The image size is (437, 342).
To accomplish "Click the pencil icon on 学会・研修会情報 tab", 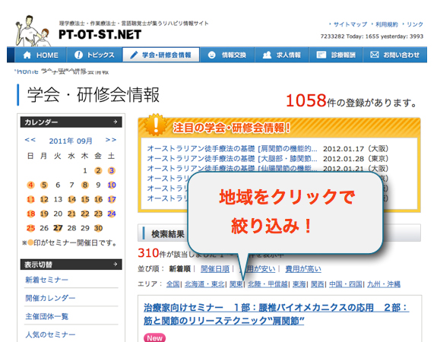I will pos(134,55).
